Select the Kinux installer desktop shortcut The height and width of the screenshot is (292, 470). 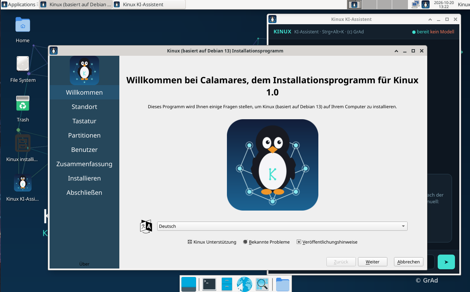(22, 148)
